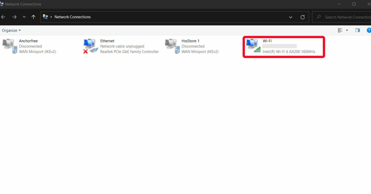The image size is (371, 194).
Task: Click the Forward navigation arrow
Action: pyautogui.click(x=14, y=17)
